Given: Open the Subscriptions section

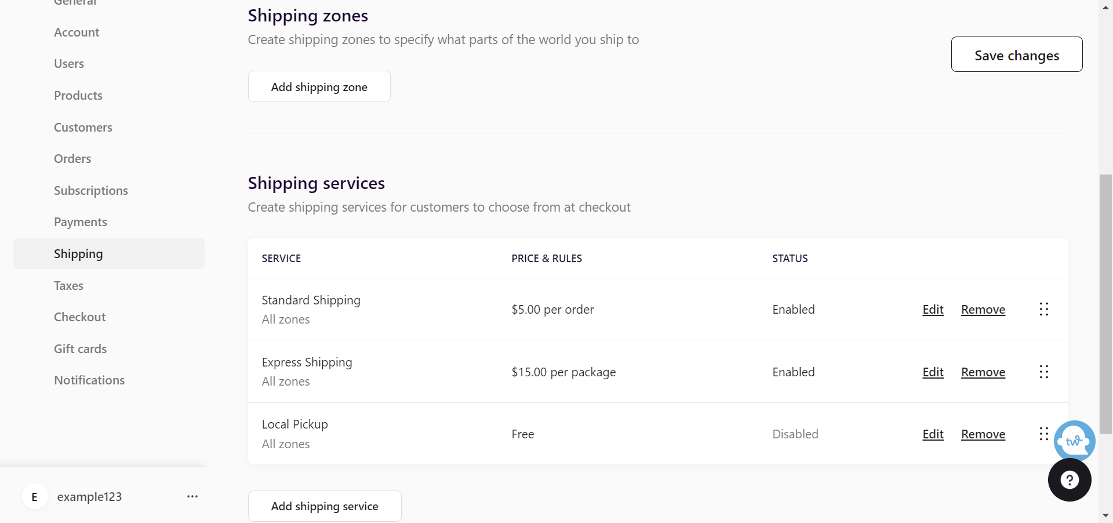Looking at the screenshot, I should 91,191.
